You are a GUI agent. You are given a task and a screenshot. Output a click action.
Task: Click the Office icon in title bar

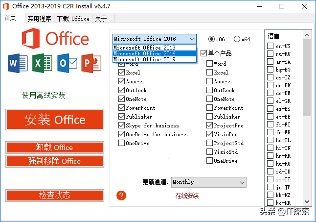point(6,6)
